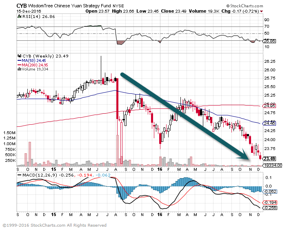Open the StockCharts.com link at top right
This screenshot has height=234, width=289.
tap(245, 6)
